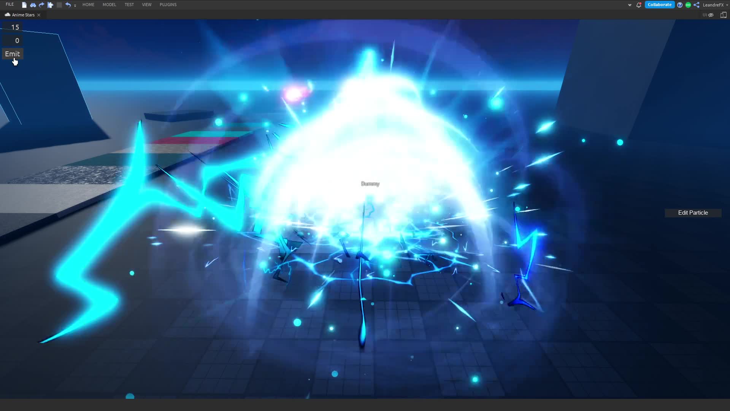Switch to the MODEL tab
The image size is (730, 411).
[x=109, y=5]
